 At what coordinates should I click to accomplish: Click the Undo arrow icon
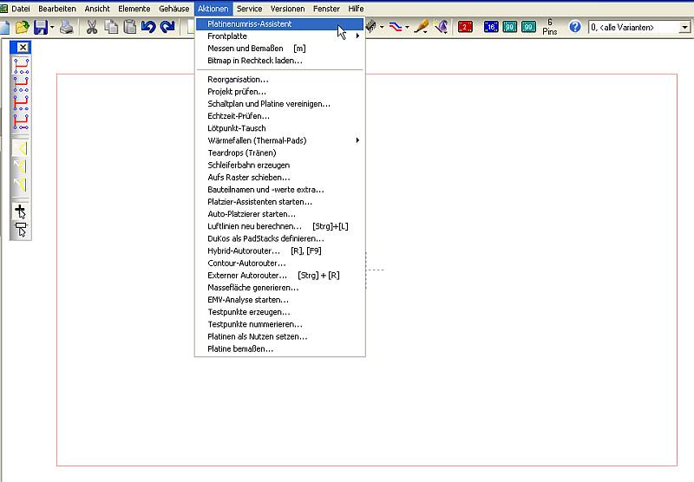tap(148, 27)
